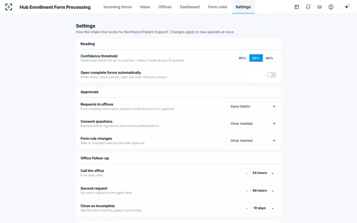Increase Close as incomplete days
The height and width of the screenshot is (223, 357).
tap(273, 208)
